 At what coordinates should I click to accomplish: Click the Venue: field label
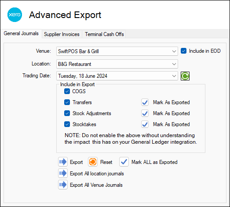tap(44, 51)
